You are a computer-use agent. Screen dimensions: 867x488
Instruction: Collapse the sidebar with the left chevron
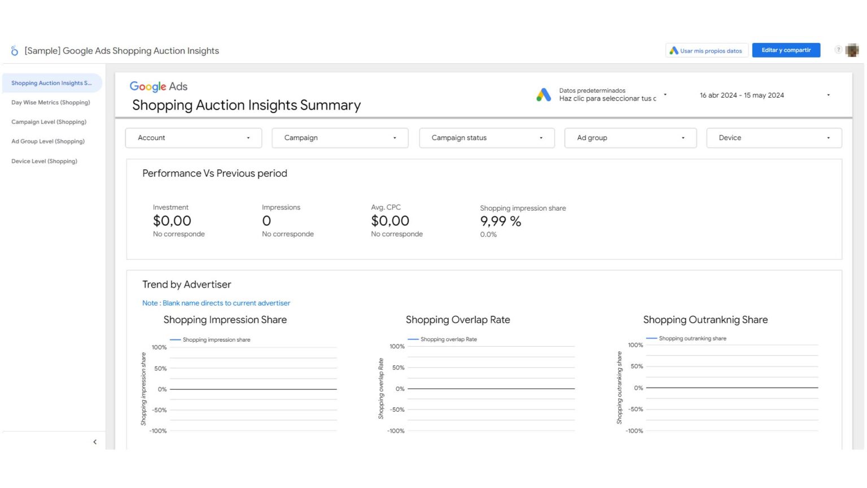(x=95, y=442)
